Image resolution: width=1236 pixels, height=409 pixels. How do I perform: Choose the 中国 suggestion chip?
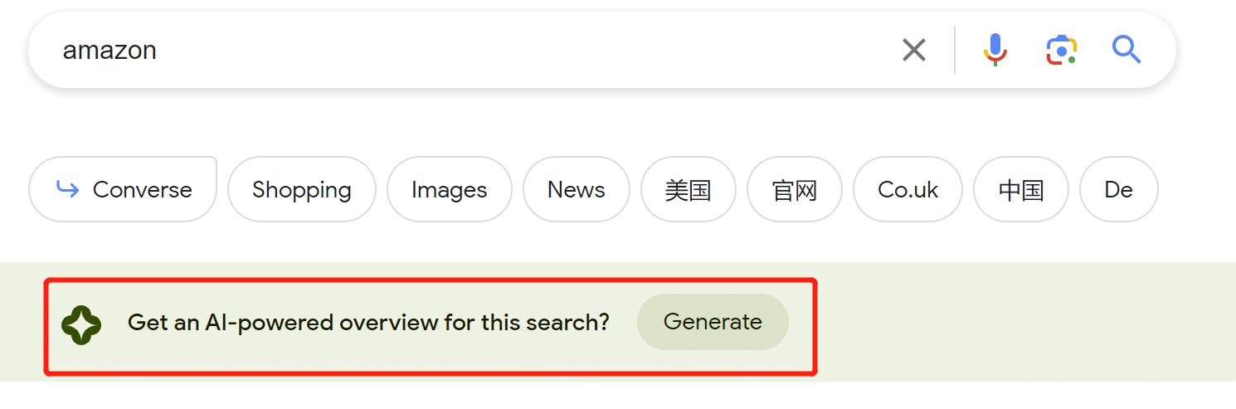[1020, 190]
